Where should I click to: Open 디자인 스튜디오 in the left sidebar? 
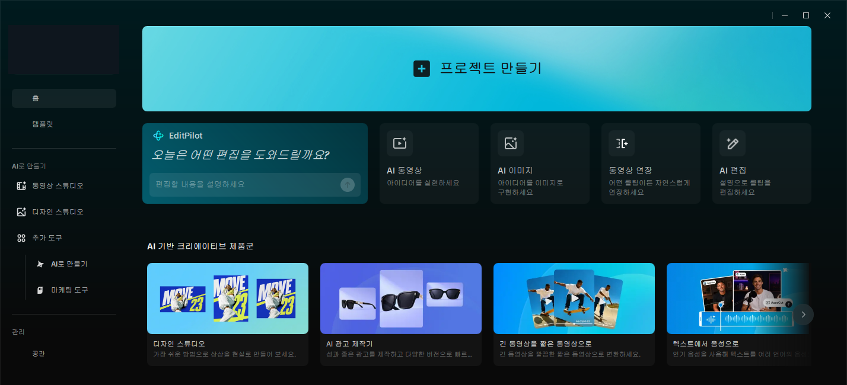64,212
